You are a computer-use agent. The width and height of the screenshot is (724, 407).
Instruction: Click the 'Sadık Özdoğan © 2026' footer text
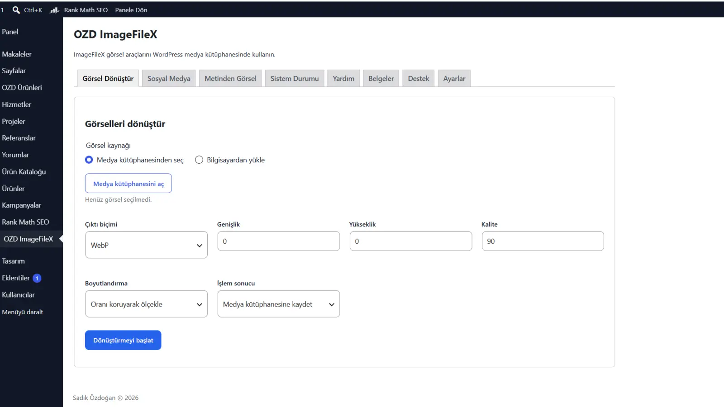[106, 398]
